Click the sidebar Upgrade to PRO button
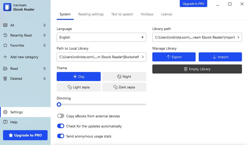The image size is (248, 145). click(x=25, y=135)
